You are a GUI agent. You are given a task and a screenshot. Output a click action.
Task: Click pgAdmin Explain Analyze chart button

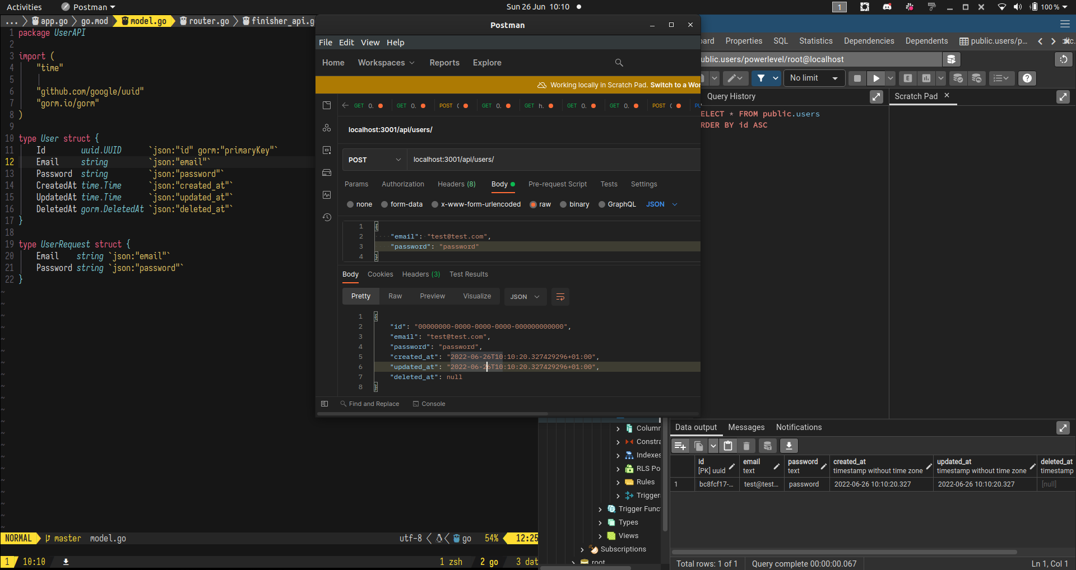(926, 78)
